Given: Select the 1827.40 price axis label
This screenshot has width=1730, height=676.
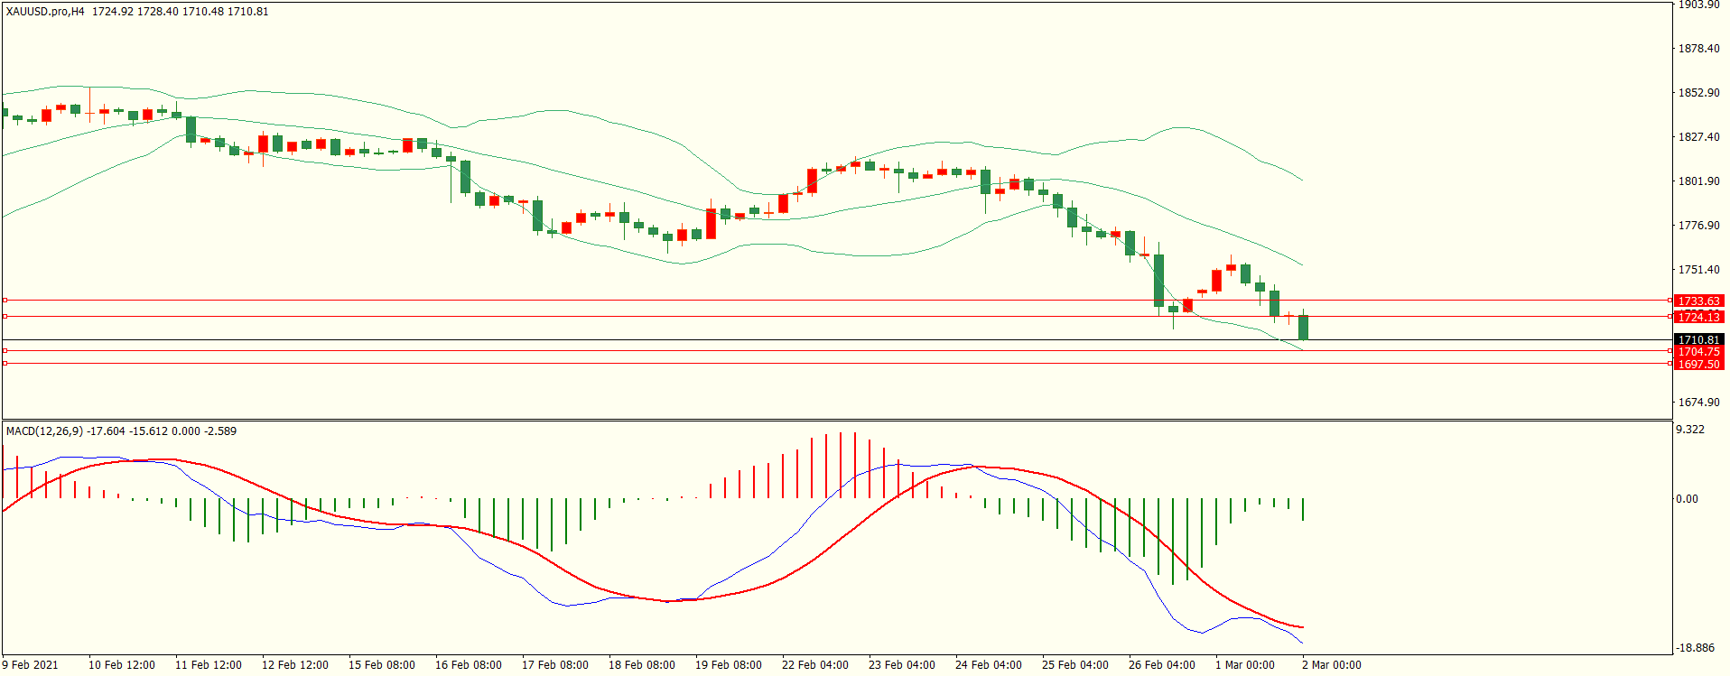Looking at the screenshot, I should 1698,137.
